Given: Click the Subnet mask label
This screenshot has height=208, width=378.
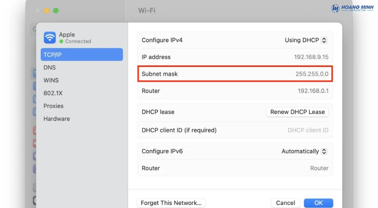Looking at the screenshot, I should [x=160, y=74].
